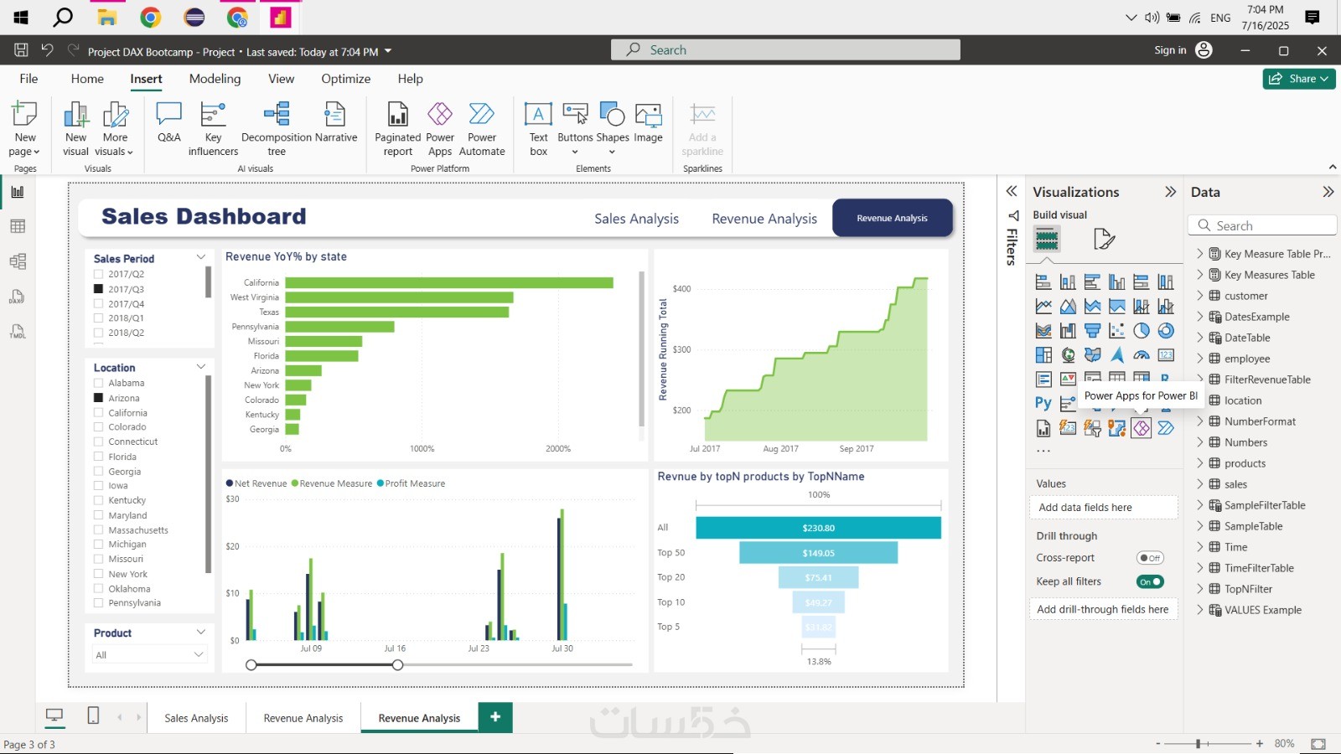The width and height of the screenshot is (1341, 754).
Task: Open the Format visual pane icon
Action: click(1104, 240)
